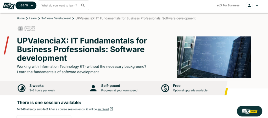Go to Home in breadcrumb

(x=21, y=18)
